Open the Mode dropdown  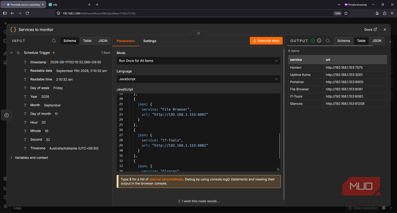[x=198, y=61]
